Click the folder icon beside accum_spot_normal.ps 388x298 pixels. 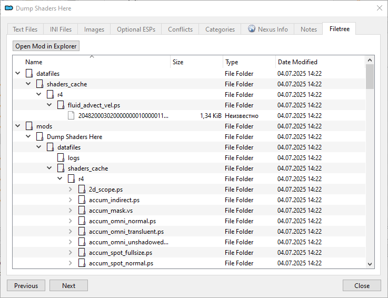pyautogui.click(x=82, y=263)
